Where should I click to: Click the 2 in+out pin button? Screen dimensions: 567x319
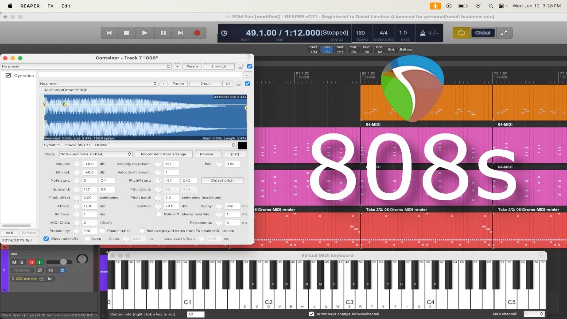(x=219, y=66)
